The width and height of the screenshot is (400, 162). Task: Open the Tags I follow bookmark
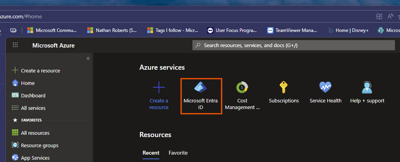[x=173, y=30]
